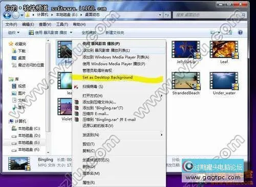This screenshot has height=187, width=256.
Task: Click the 使用 暴风影音 播放 toolbar button
Action: 48,33
